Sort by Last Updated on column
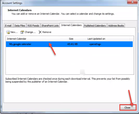This screenshot has width=139, height=114. [x=96, y=39]
